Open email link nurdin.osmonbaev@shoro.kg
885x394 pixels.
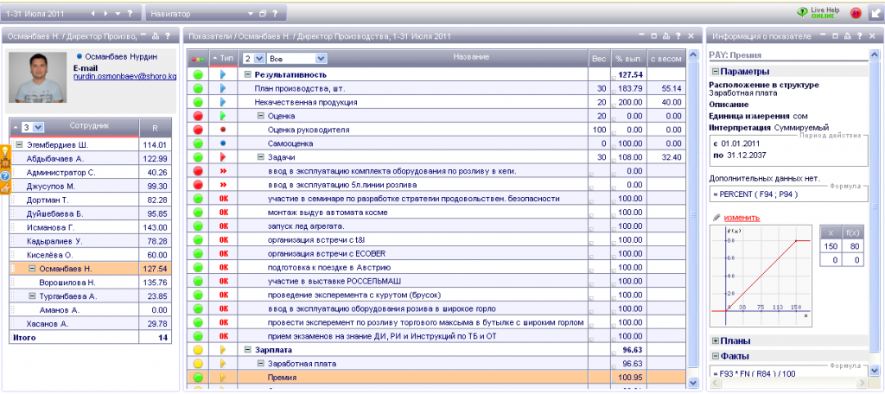(124, 76)
